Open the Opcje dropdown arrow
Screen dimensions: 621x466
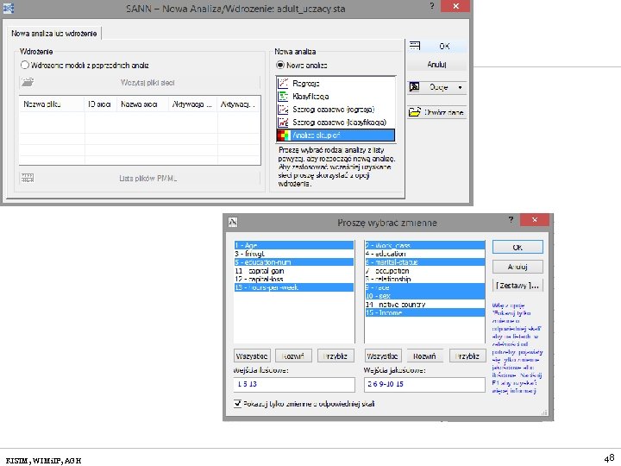coord(460,87)
